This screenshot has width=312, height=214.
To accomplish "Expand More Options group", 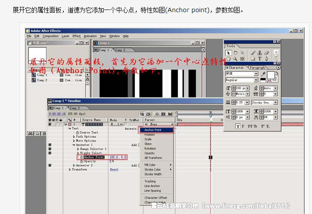I will (74, 141).
